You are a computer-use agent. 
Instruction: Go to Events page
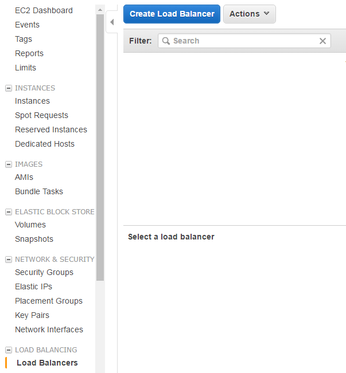tap(27, 25)
